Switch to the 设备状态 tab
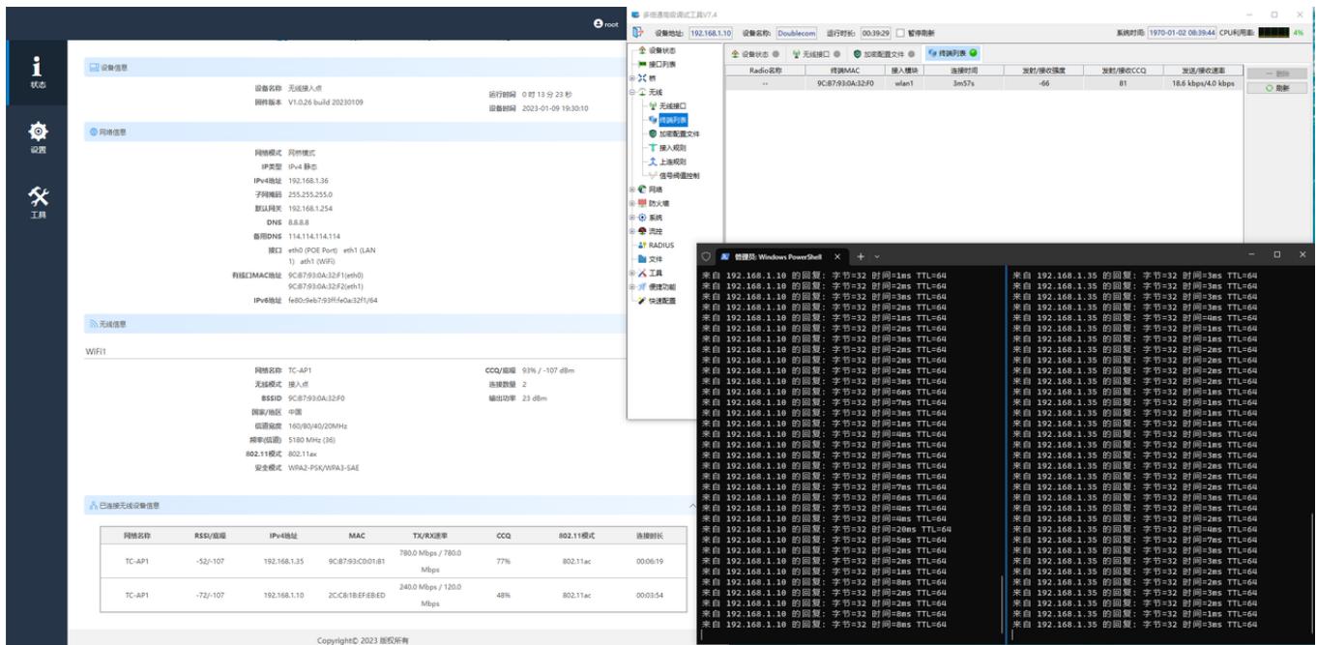 coord(756,54)
